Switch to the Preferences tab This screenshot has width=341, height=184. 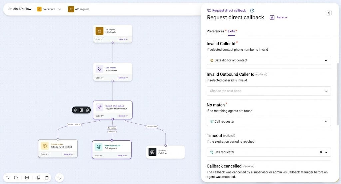tap(215, 31)
